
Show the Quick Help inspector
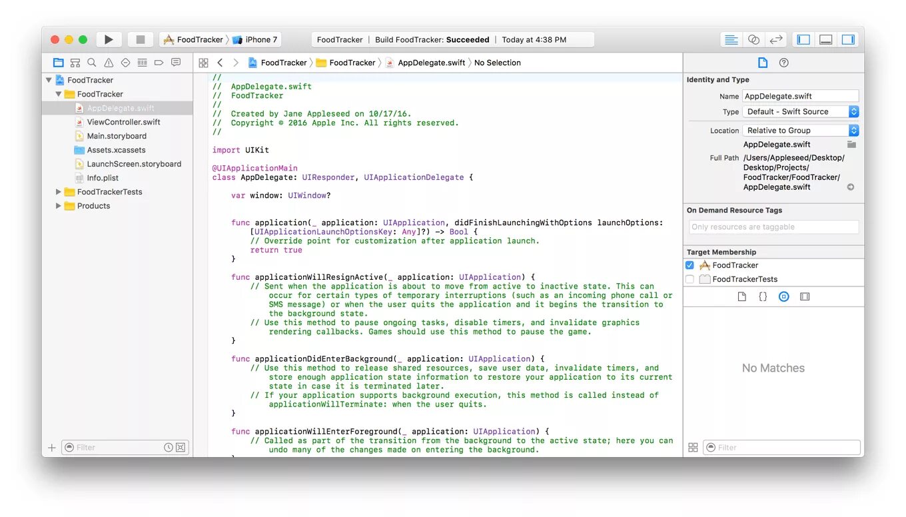coord(784,63)
